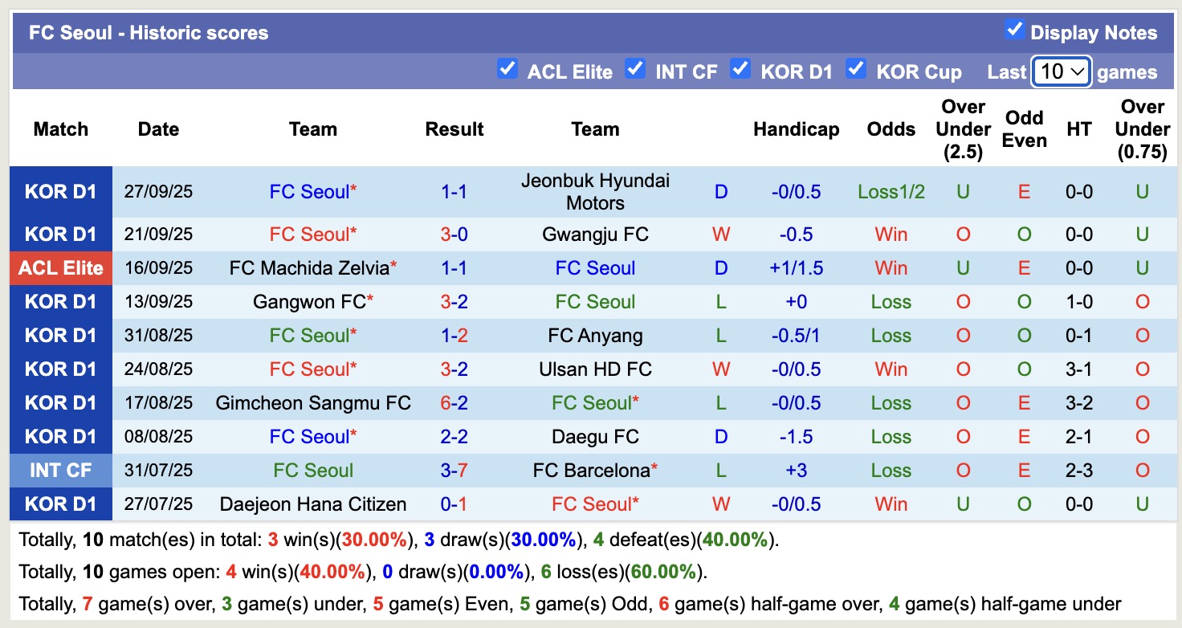Select the ACL Elite league badge
The height and width of the screenshot is (628, 1182).
pos(61,267)
